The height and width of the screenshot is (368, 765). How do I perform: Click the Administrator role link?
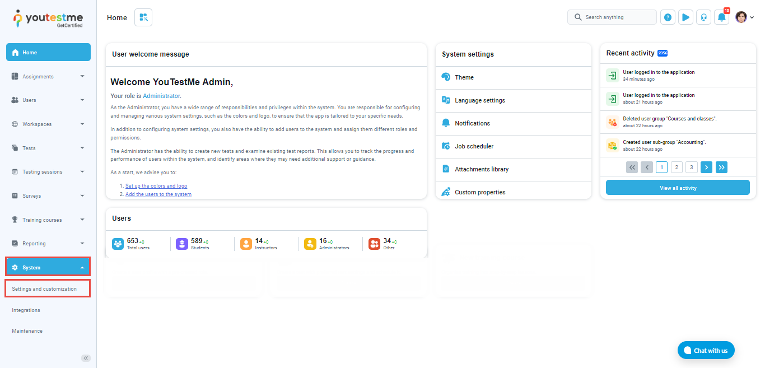click(x=162, y=96)
